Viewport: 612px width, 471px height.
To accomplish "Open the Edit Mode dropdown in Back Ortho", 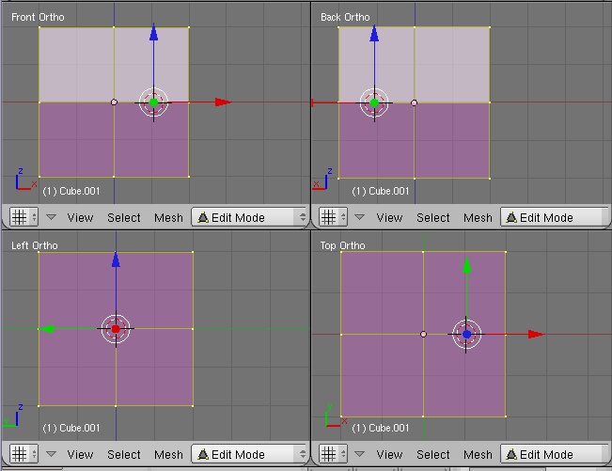I will click(x=555, y=217).
